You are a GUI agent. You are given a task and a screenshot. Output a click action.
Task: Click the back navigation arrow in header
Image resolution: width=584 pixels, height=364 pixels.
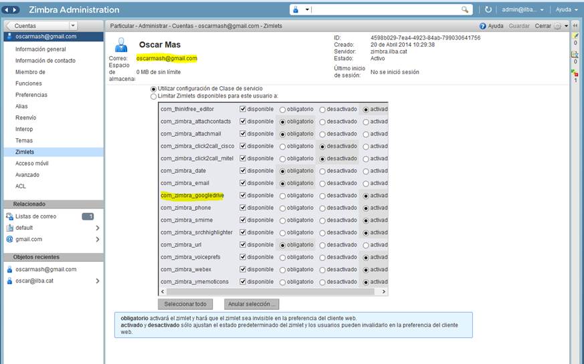tap(7, 10)
